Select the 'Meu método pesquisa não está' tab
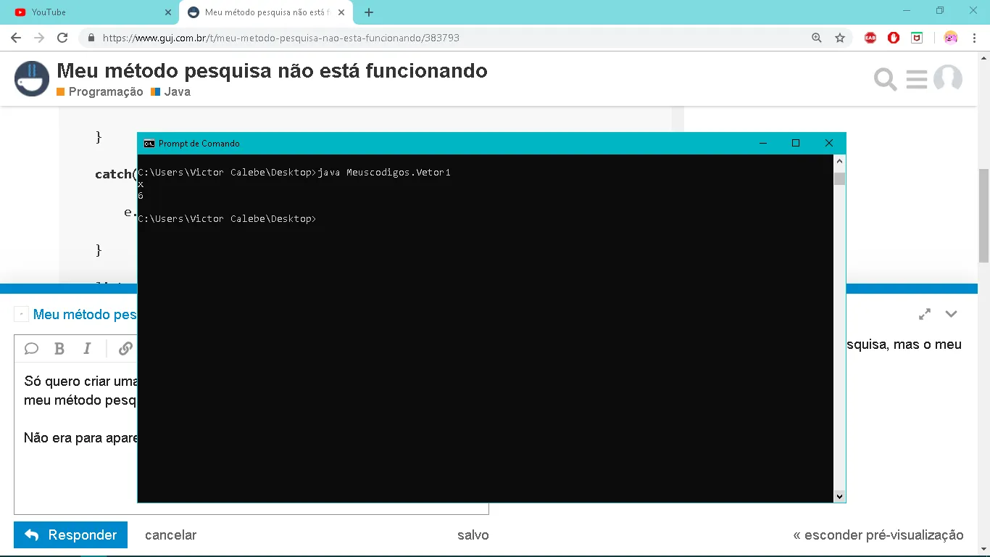Image resolution: width=990 pixels, height=557 pixels. coord(265,12)
